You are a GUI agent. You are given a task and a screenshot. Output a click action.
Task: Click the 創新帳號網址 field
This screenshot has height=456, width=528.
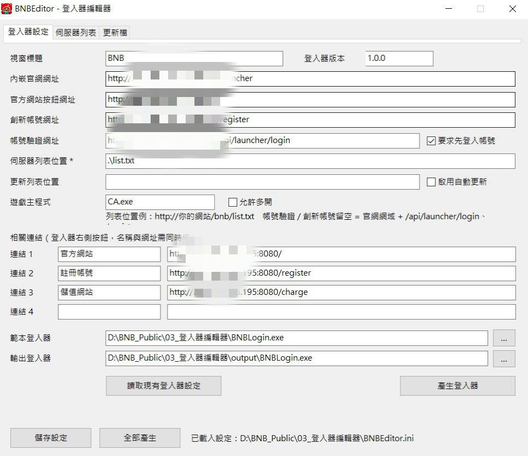tap(311, 120)
